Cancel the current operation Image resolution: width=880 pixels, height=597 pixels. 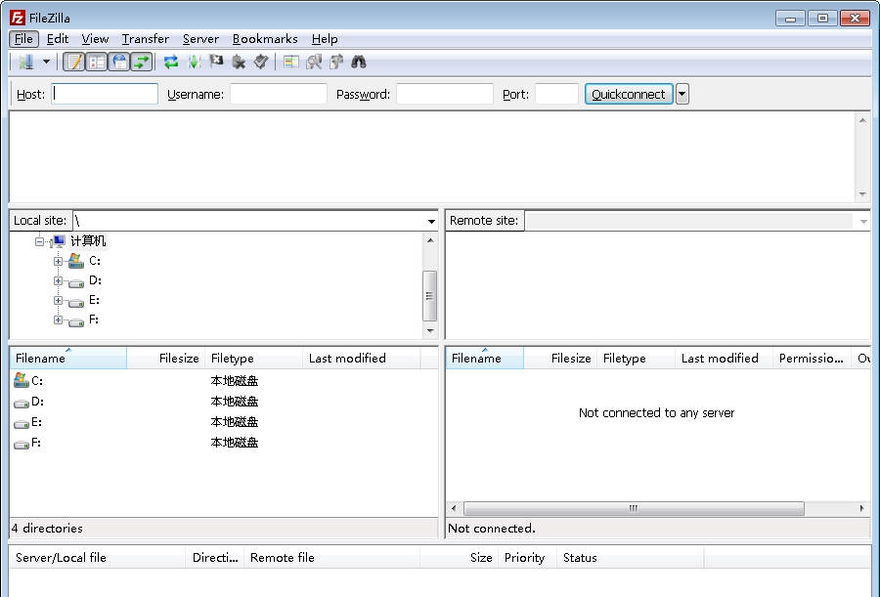point(214,61)
